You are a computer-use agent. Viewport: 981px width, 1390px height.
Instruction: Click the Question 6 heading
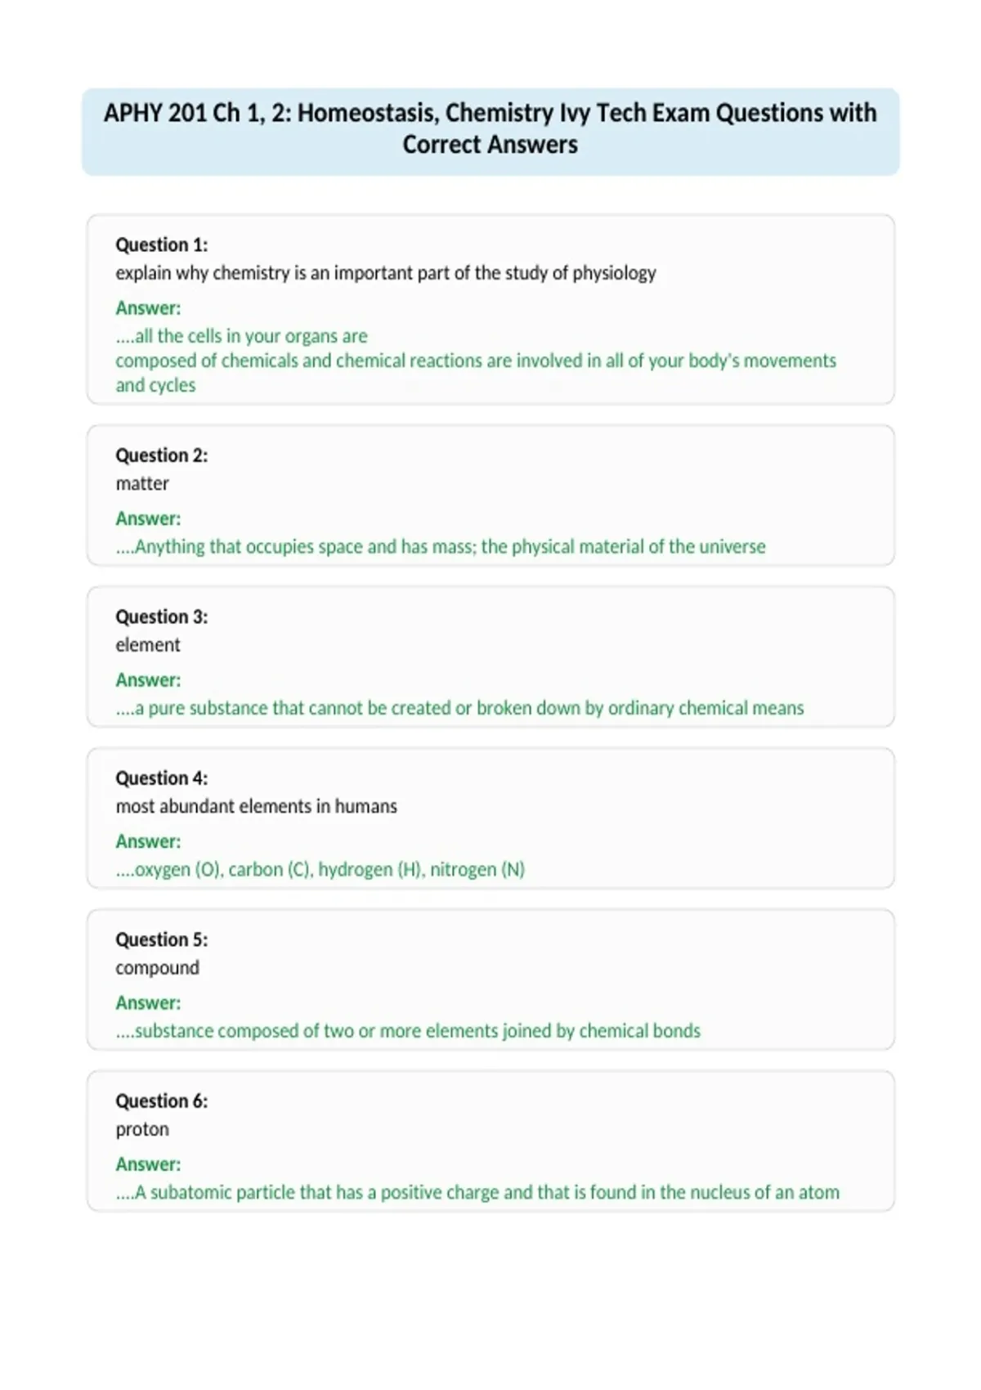(162, 1101)
